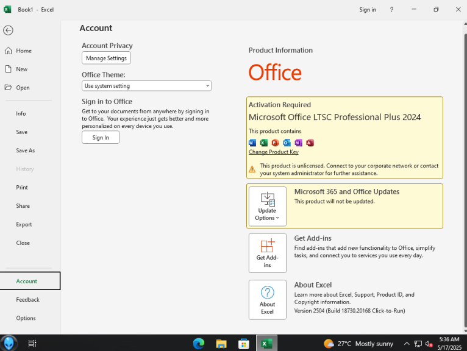Click the "This product will not be updated." text
Screen dimensions: 467x351
pos(335,201)
